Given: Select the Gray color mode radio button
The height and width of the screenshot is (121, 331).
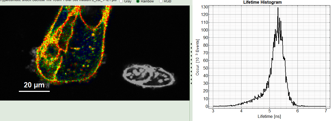Looking at the screenshot, I should 121,1.
